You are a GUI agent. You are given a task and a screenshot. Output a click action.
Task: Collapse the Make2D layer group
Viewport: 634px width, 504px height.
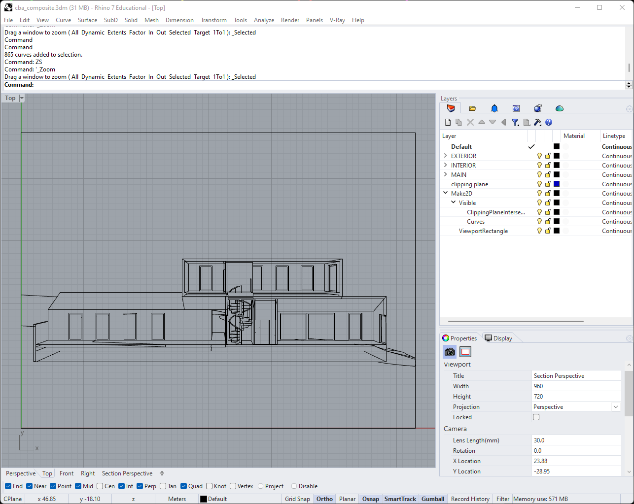(x=446, y=193)
